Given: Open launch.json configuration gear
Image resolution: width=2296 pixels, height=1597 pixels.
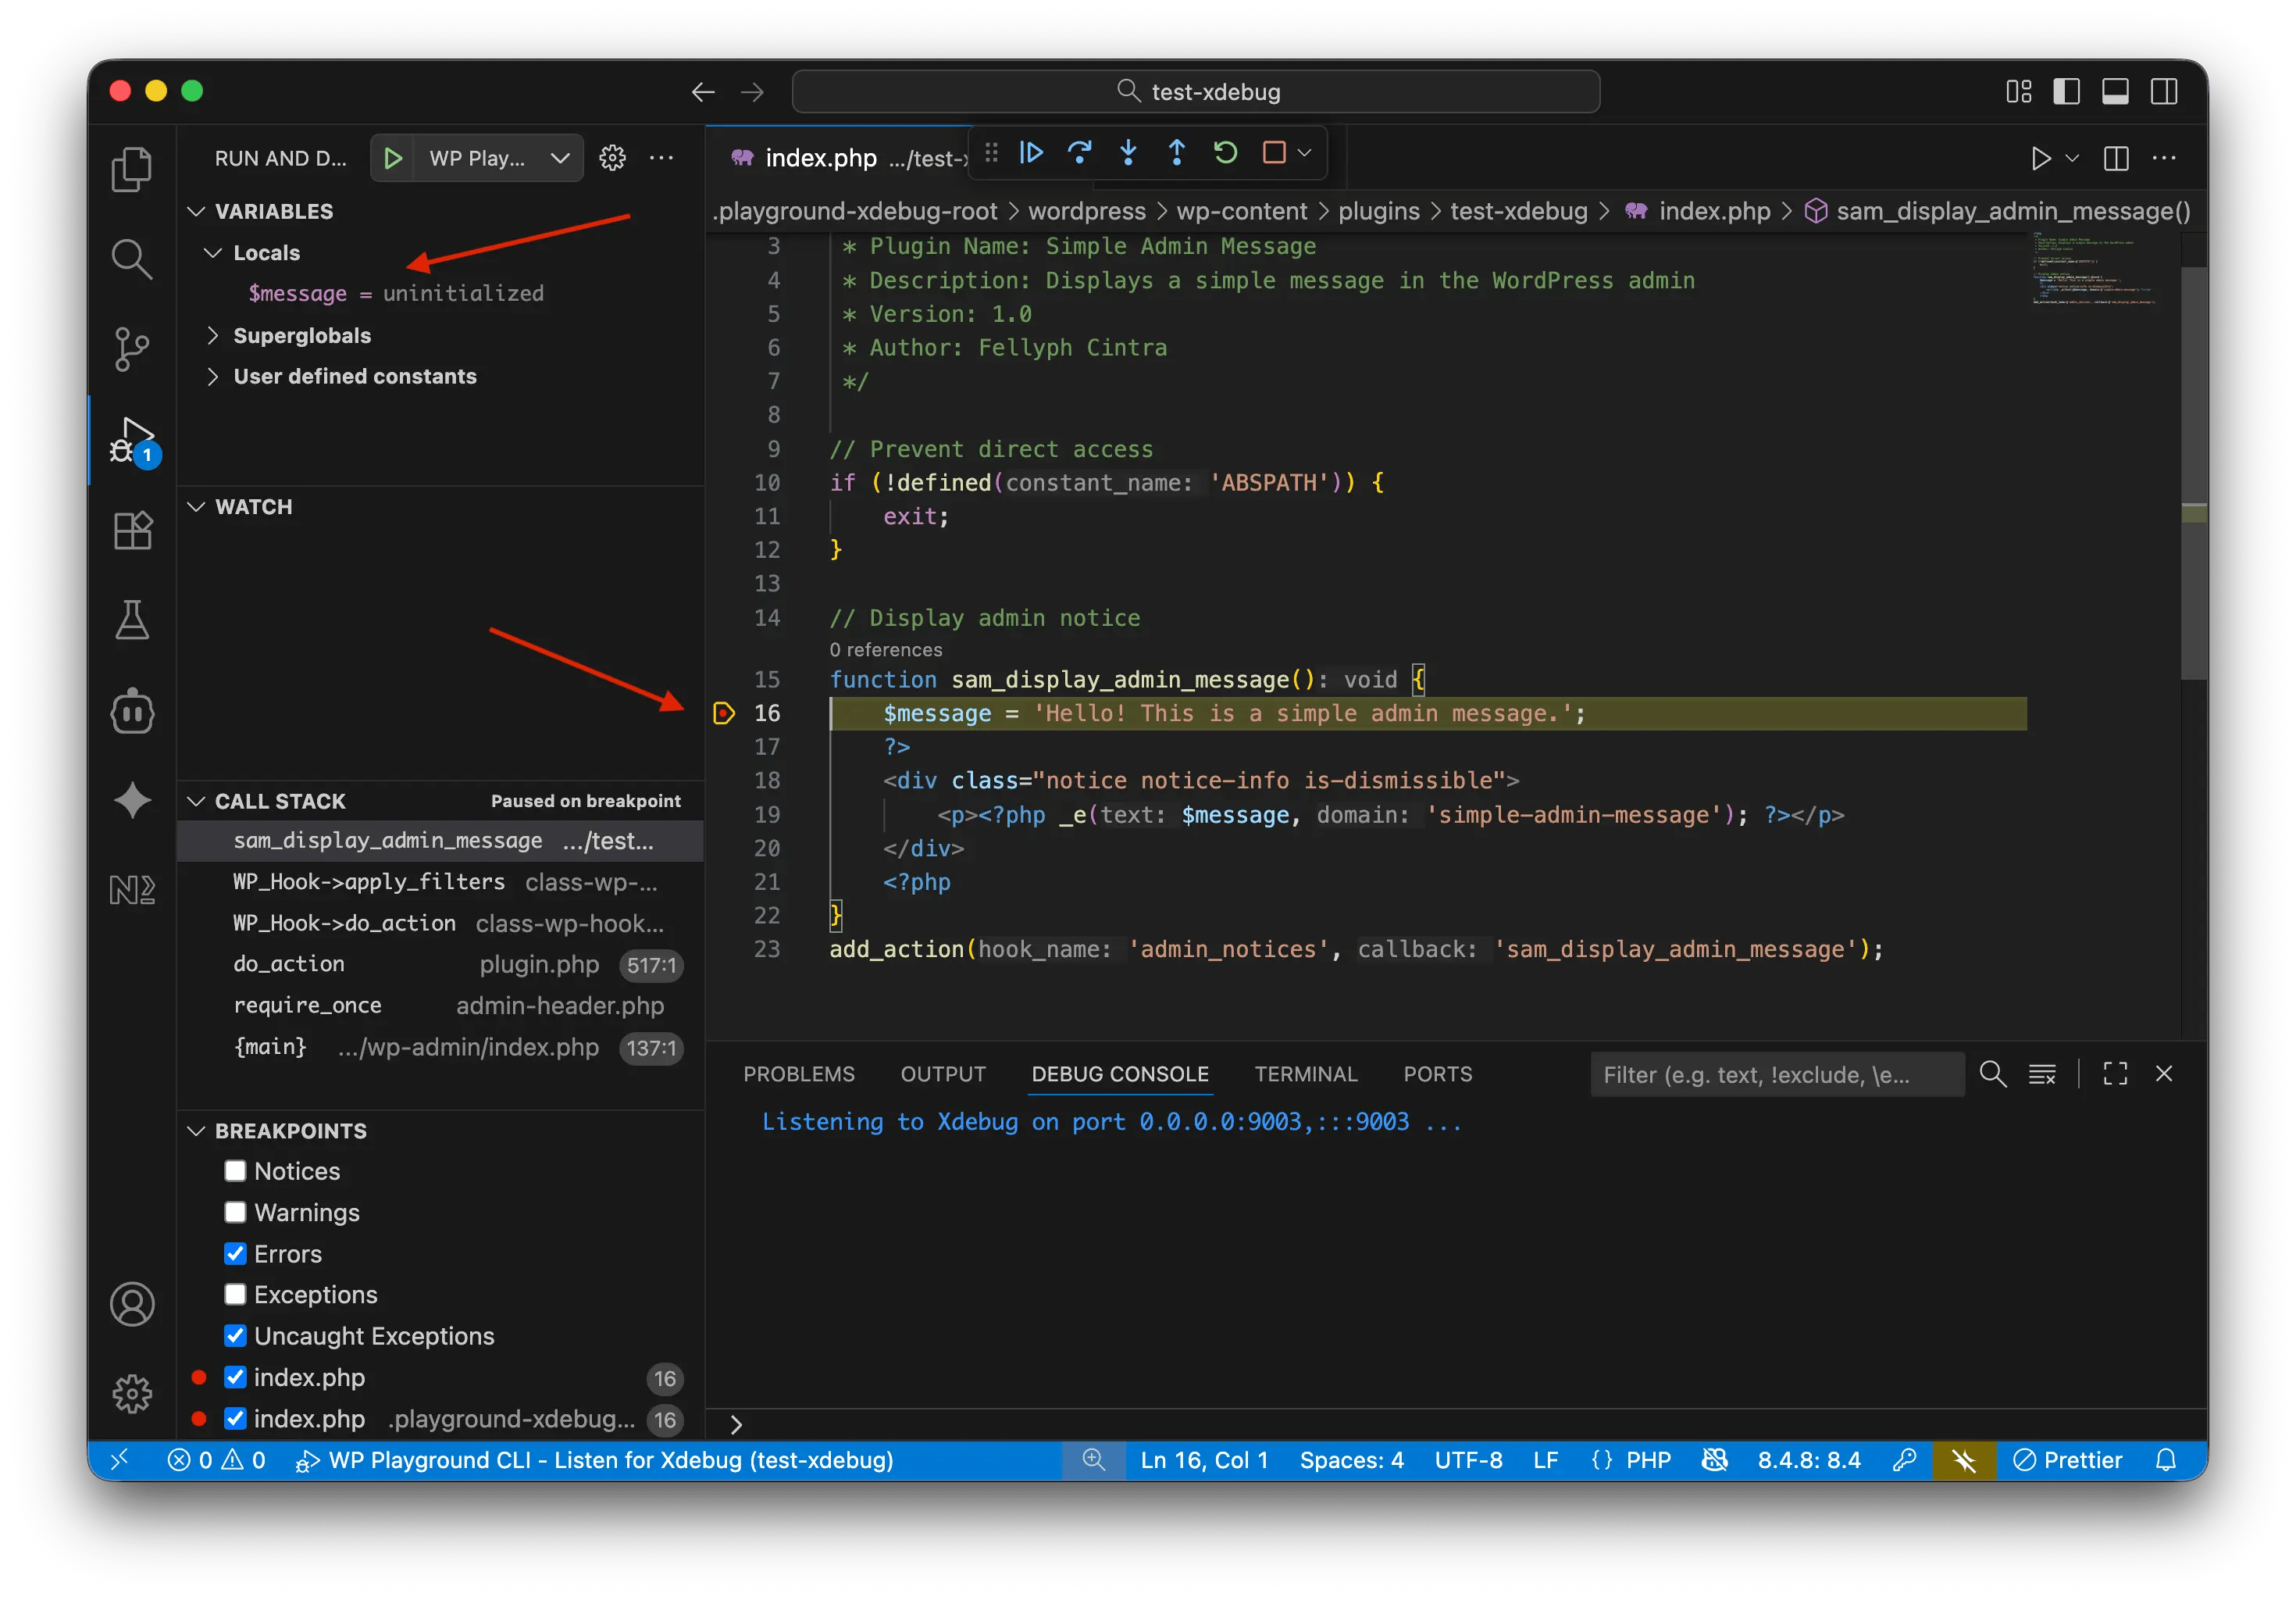Looking at the screenshot, I should (x=612, y=158).
